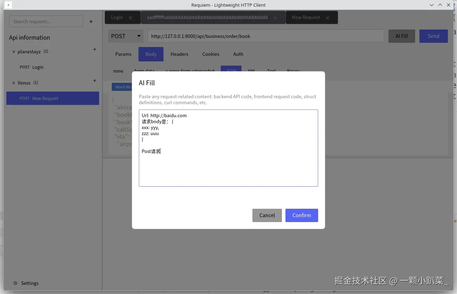Close the Requiem window
This screenshot has width=457, height=294.
[449, 5]
